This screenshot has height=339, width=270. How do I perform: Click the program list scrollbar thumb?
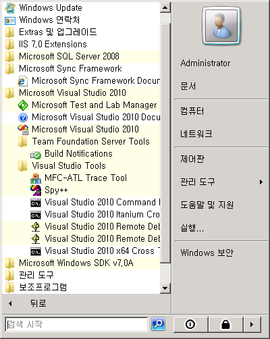(x=165, y=143)
